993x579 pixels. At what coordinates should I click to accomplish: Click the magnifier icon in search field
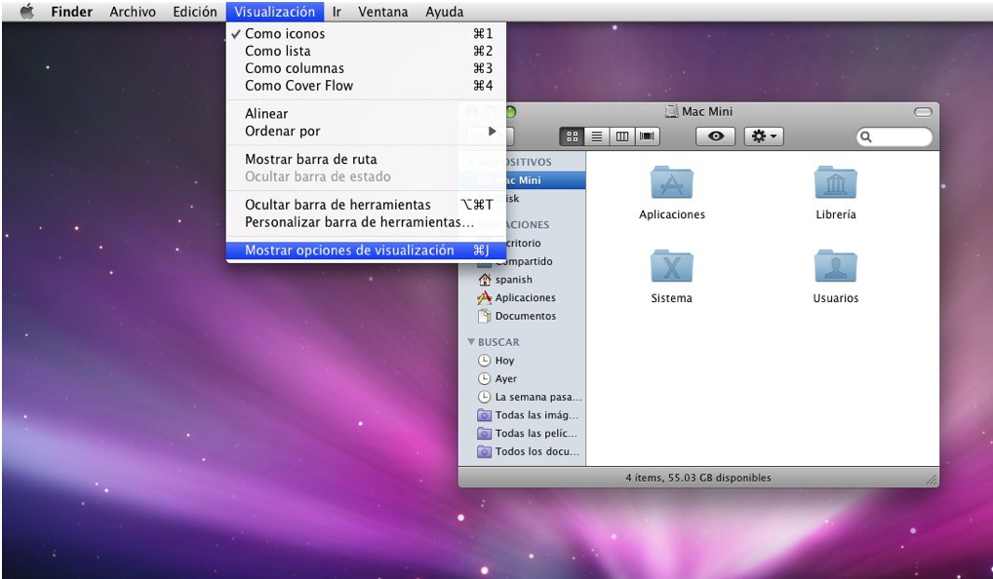866,136
